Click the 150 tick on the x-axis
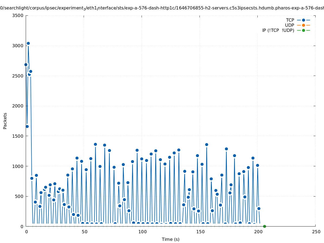The width and height of the screenshot is (324, 243). coord(200,232)
